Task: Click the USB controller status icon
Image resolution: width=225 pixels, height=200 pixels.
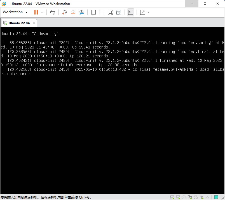Action: (207, 197)
